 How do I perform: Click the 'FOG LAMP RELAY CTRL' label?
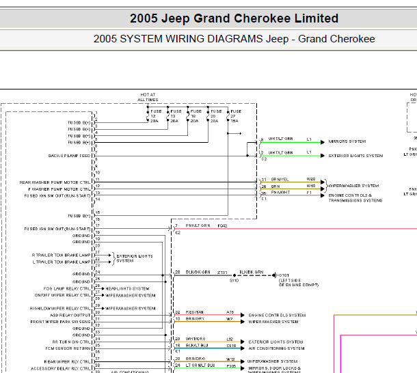(67, 288)
